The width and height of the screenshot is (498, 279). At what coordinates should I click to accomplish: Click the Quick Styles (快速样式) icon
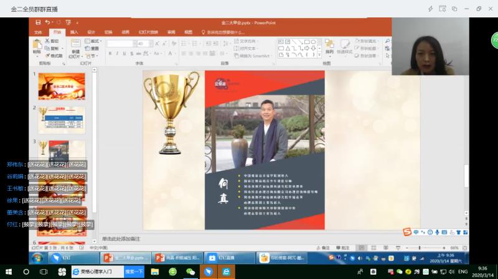[344, 45]
